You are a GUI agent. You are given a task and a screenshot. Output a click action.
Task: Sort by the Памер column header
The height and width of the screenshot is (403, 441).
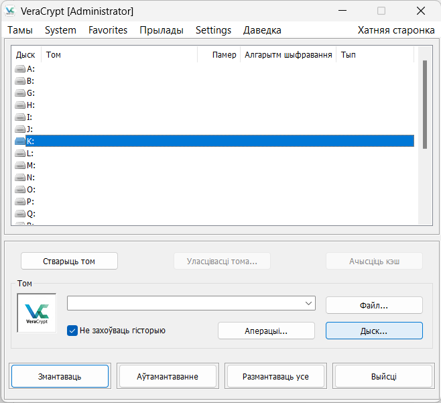coord(218,54)
